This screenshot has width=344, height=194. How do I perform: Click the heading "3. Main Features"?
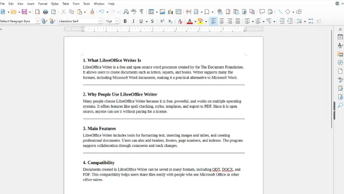tap(99, 129)
